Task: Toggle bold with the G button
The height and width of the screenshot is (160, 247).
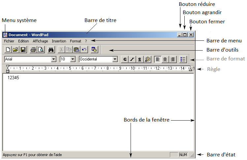Action: [125, 59]
